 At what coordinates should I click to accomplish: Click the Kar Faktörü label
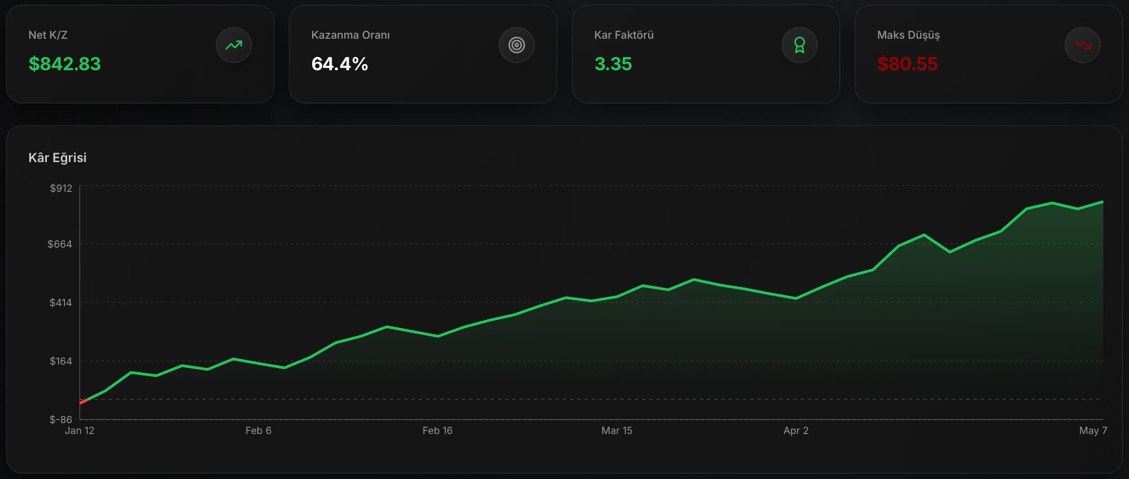[x=624, y=35]
